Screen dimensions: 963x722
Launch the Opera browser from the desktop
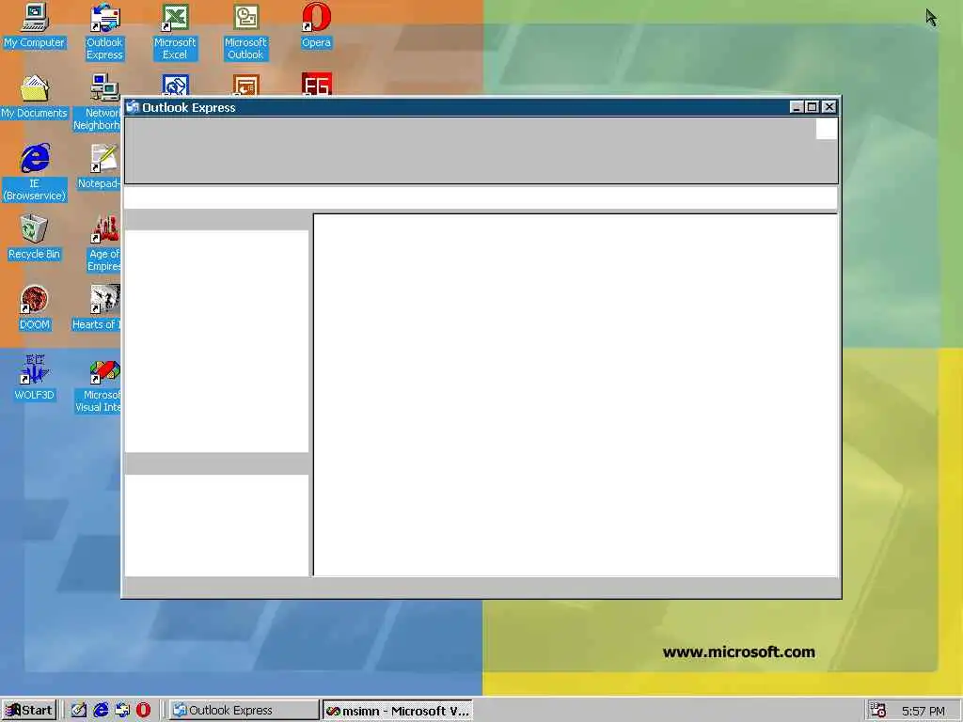tap(316, 25)
